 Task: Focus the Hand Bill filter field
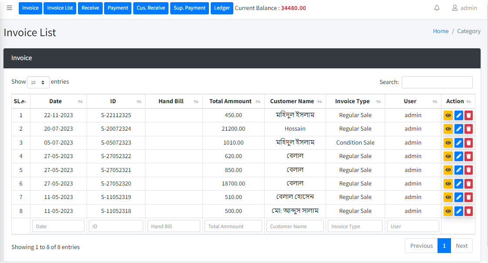coord(174,226)
